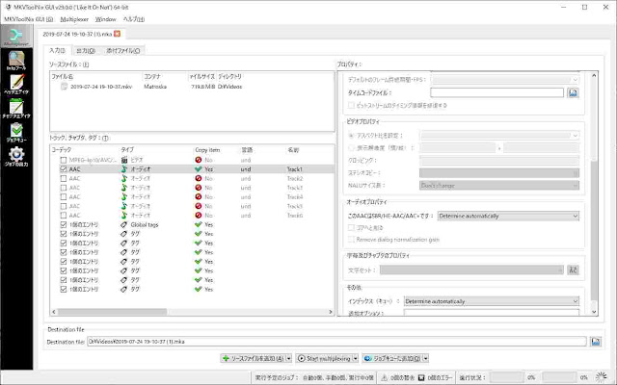617x385 pixels.
Task: Expand the Start multiplexing arrow menu
Action: [x=356, y=358]
